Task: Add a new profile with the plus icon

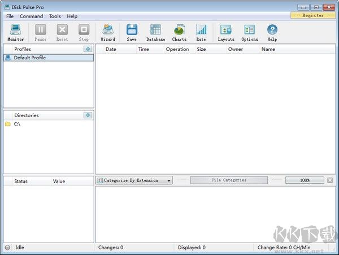Action: (x=88, y=49)
